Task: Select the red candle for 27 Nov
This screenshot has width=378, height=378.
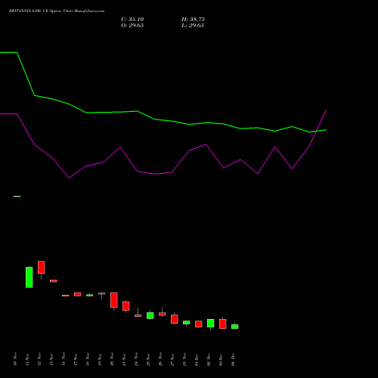Action: point(175,319)
